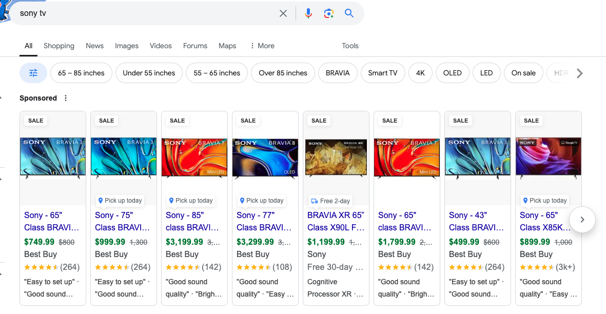The width and height of the screenshot is (606, 314).
Task: Click the $749.99 price
Action: pyautogui.click(x=39, y=242)
